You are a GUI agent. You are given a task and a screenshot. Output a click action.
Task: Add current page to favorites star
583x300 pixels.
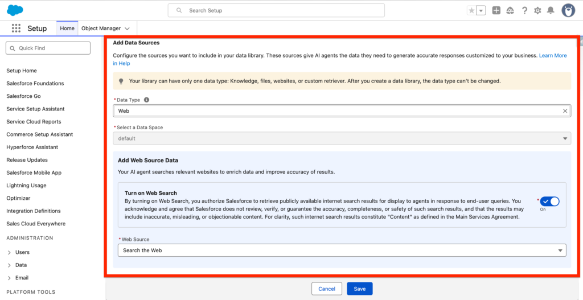point(471,10)
